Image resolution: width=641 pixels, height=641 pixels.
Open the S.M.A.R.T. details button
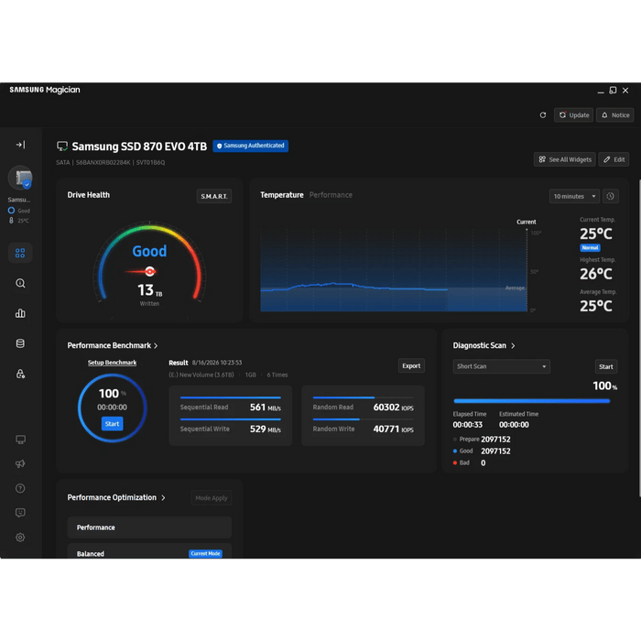click(214, 196)
